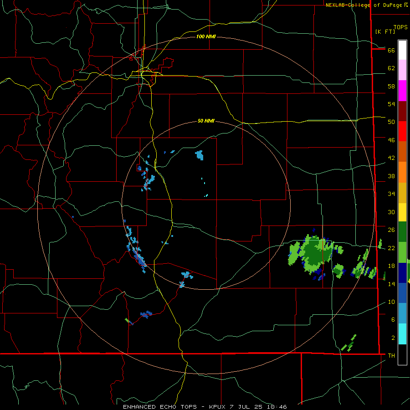Click the legend value 10
The image size is (410, 410).
coord(391,302)
